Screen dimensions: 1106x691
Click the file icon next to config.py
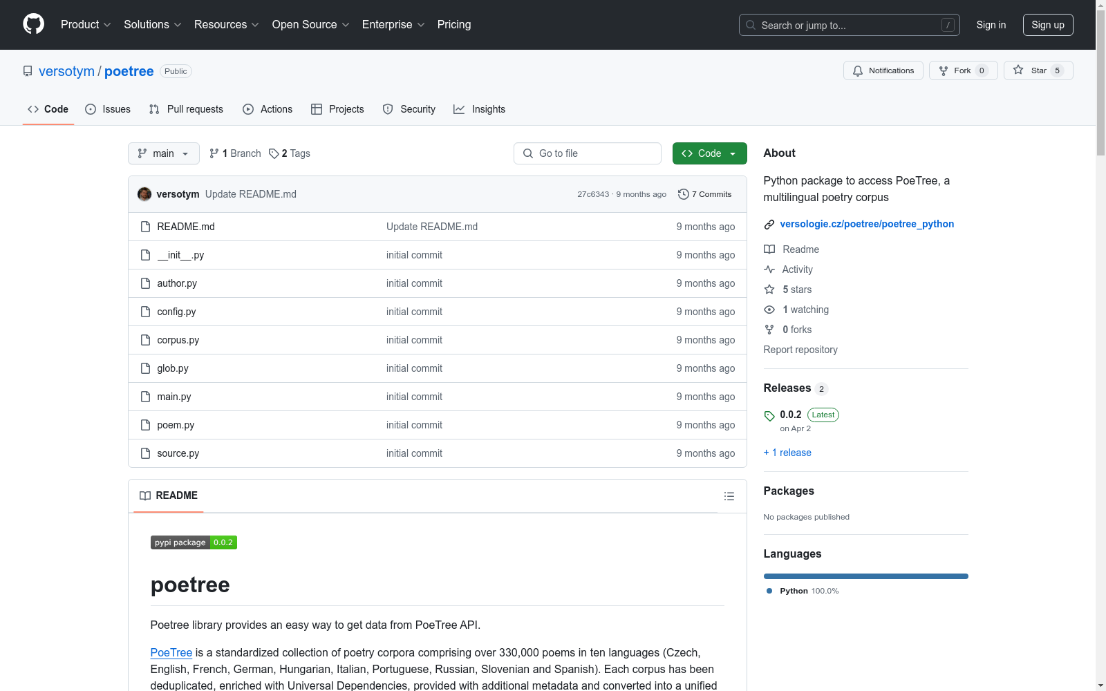click(x=145, y=312)
